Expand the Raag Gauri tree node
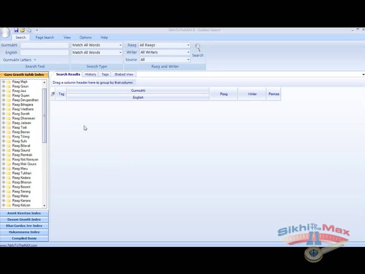 (3, 86)
